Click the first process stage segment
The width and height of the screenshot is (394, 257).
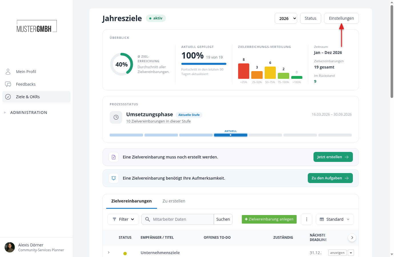click(x=126, y=135)
